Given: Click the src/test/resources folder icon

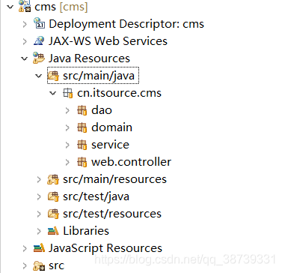Looking at the screenshot, I should pos(54,214).
